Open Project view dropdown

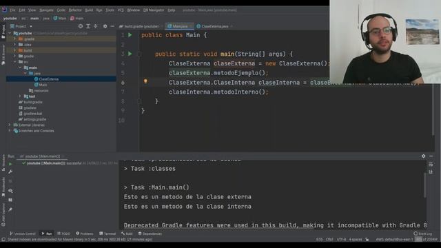21,26
